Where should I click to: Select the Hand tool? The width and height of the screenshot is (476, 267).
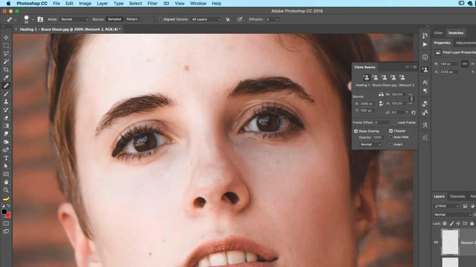coord(6,182)
